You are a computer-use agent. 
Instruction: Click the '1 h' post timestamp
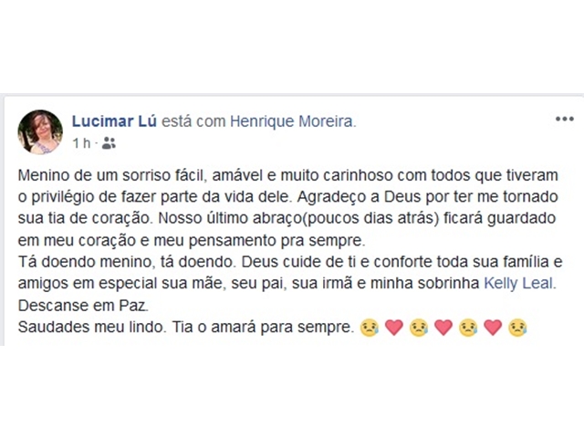click(82, 143)
